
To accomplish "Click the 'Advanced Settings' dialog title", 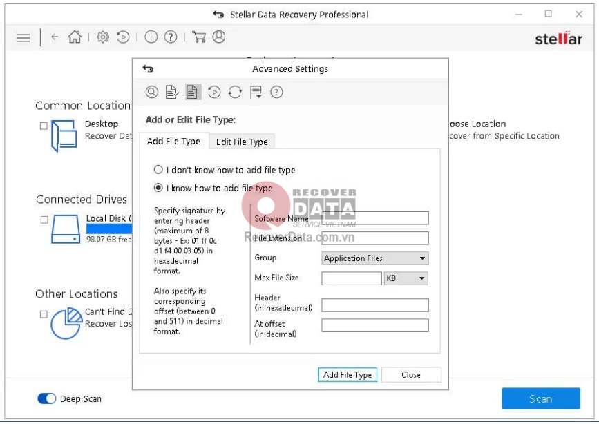I will [290, 69].
